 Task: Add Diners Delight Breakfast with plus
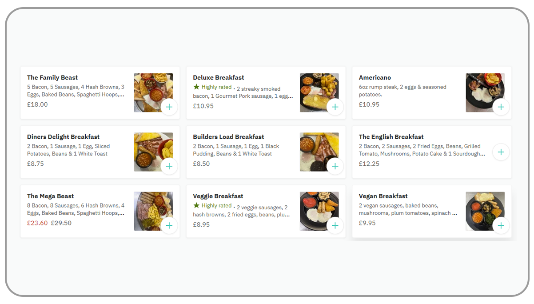169,167
